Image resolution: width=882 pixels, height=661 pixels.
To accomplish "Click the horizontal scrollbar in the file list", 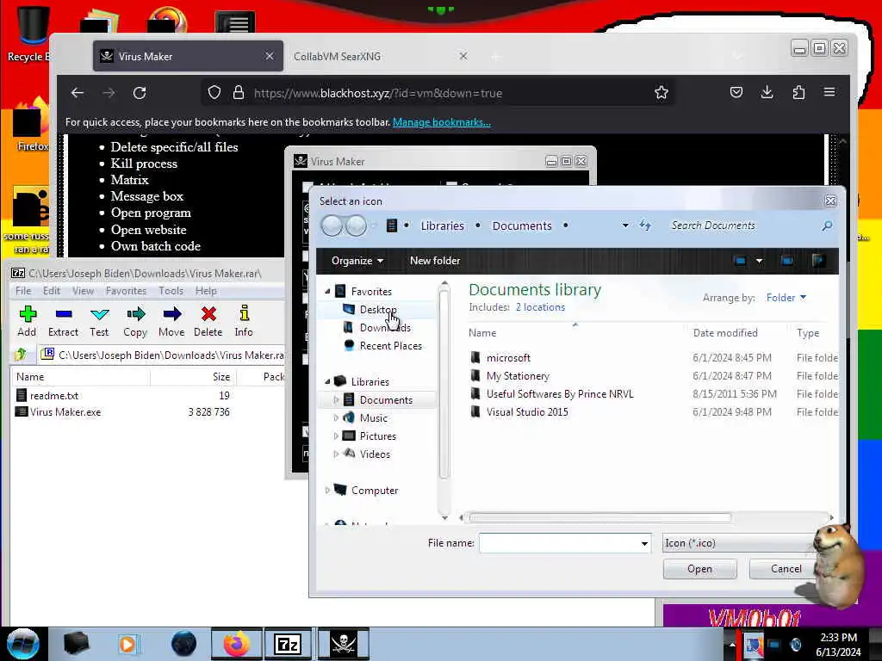I will tap(600, 517).
